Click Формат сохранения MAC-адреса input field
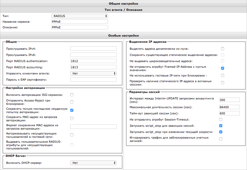The image size is (247, 170). tap(93, 127)
